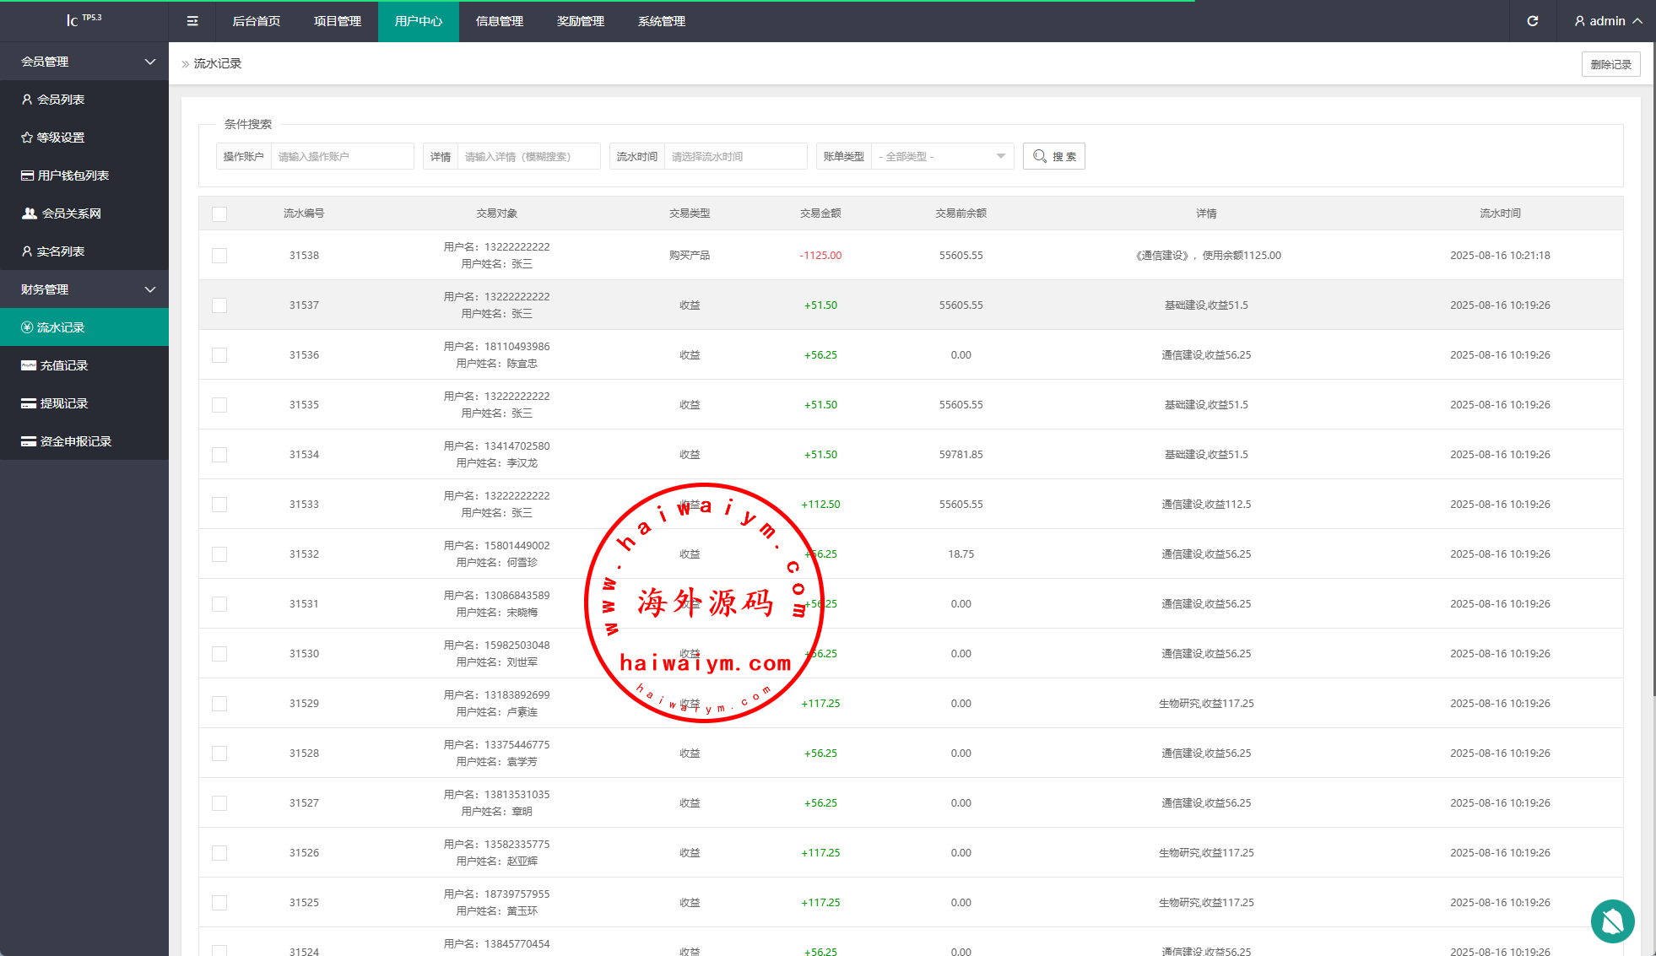Open 等级设置 star icon sidebar item

click(61, 138)
